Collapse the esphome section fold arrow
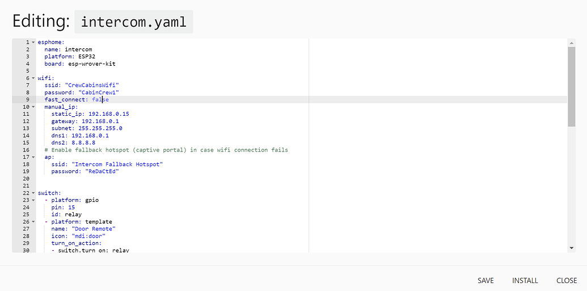The width and height of the screenshot is (587, 291). (x=33, y=43)
